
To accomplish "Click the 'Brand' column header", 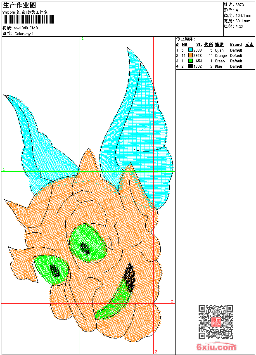I will click(x=236, y=45).
